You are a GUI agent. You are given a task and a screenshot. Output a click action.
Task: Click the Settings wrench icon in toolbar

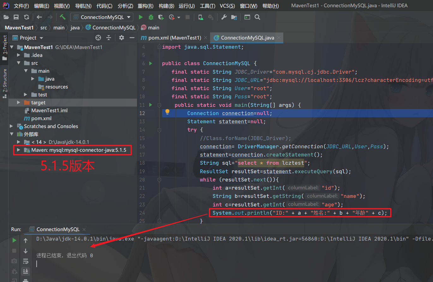(224, 17)
